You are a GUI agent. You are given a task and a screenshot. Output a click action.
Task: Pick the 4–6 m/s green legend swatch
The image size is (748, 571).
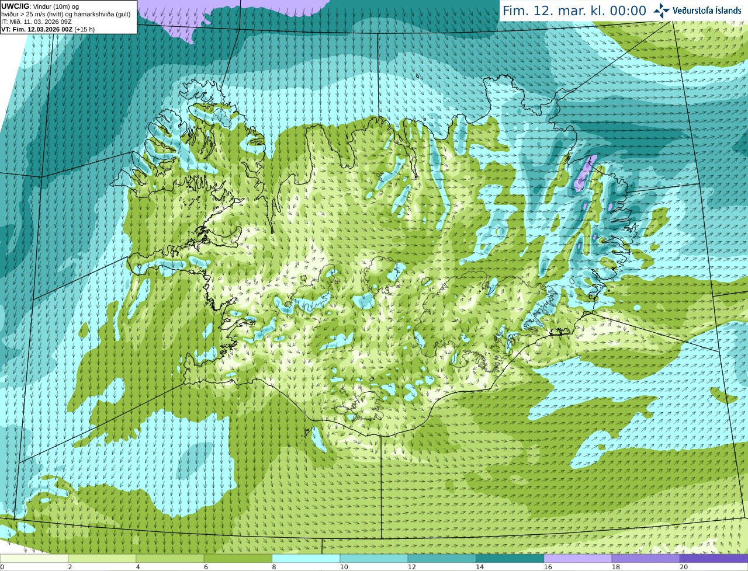click(170, 558)
